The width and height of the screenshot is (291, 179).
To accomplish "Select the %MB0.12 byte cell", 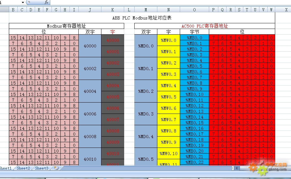I will 194,106.
